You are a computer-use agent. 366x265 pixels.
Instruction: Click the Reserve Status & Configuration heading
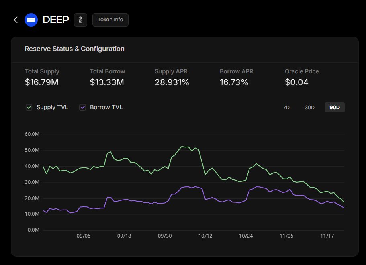[x=74, y=49]
